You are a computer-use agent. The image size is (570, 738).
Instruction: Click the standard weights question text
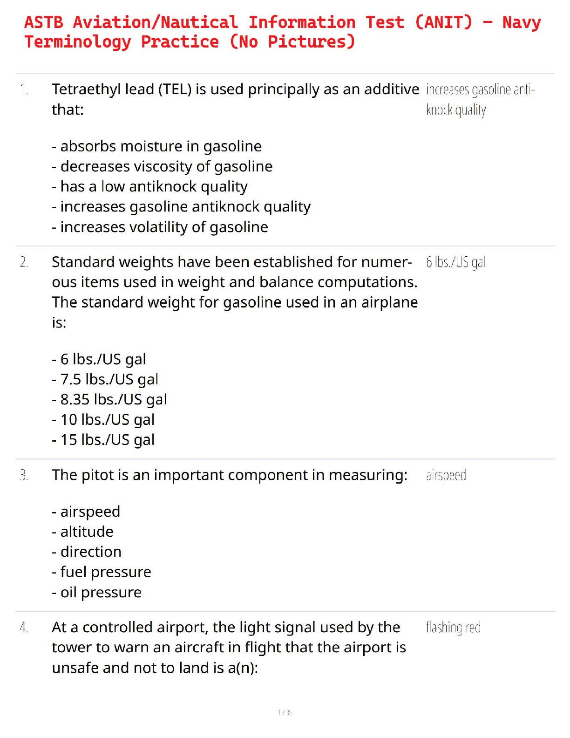[x=235, y=292]
